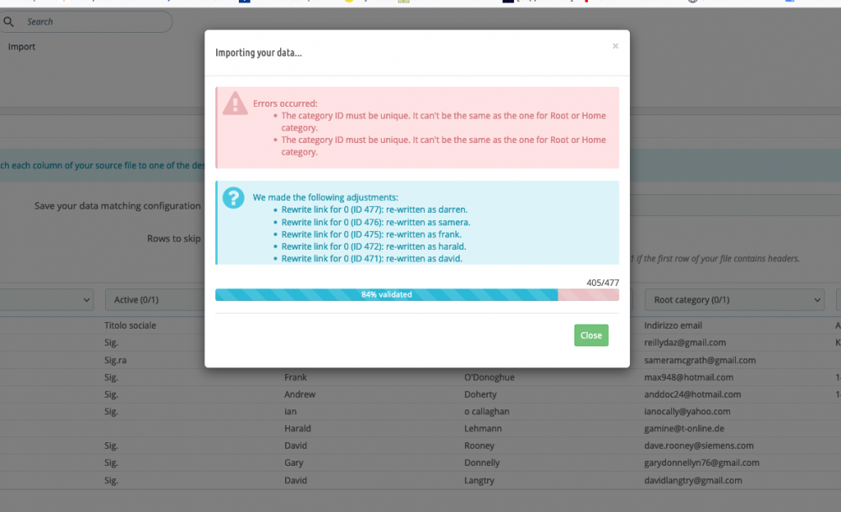Click ian first name cell
Viewport: 841px width, 512px height.
pyautogui.click(x=290, y=412)
